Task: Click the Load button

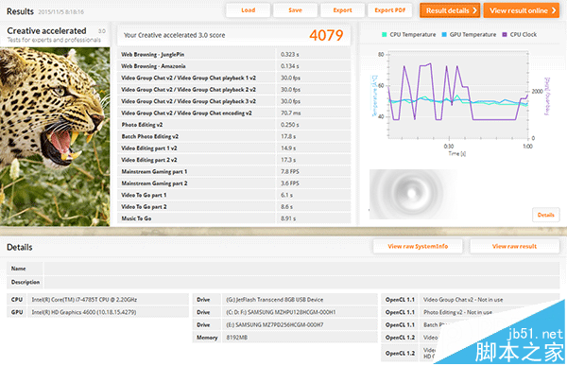Action: 248,10
